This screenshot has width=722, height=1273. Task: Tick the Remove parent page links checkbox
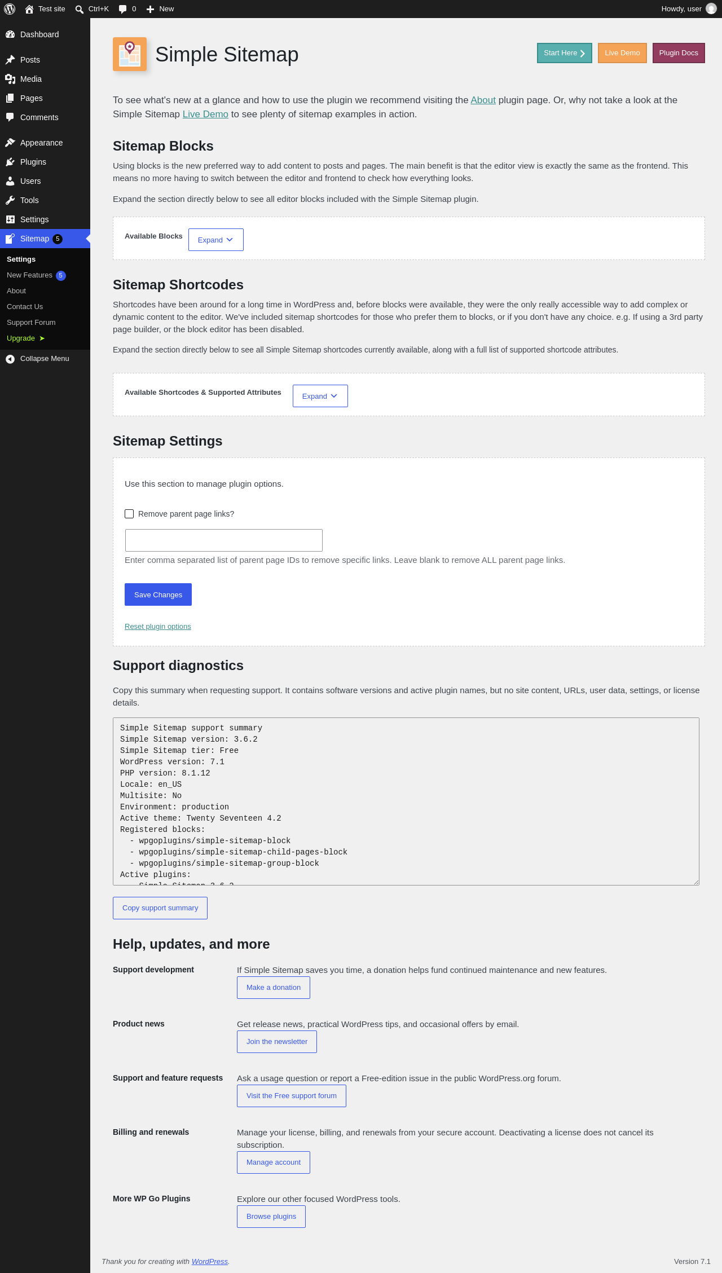tap(129, 514)
